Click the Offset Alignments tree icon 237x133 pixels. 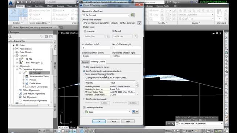click(x=20, y=90)
